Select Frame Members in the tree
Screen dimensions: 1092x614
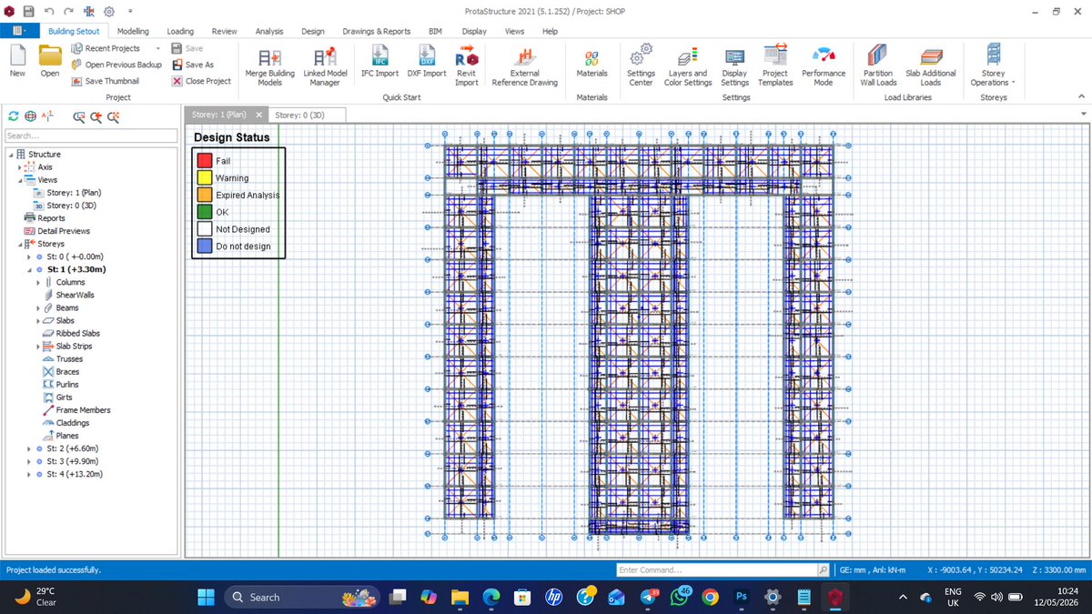coord(83,409)
